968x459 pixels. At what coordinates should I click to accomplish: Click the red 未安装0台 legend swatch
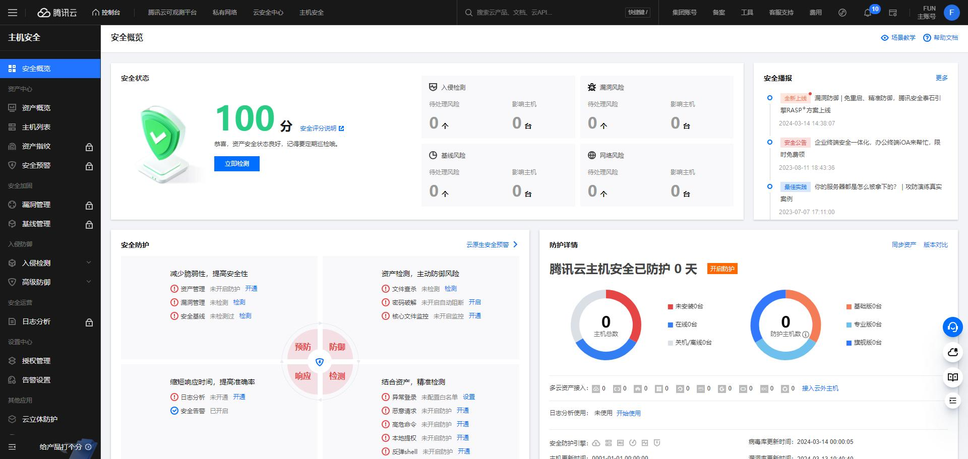tap(671, 307)
